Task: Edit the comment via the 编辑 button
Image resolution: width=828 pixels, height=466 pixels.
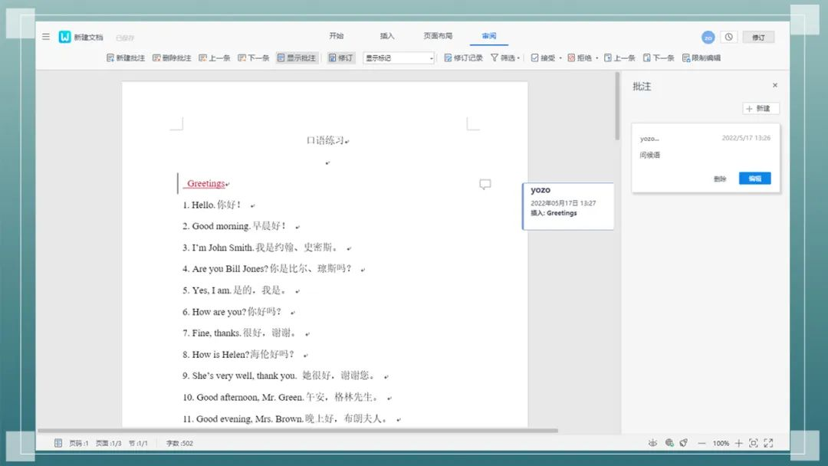Action: pos(754,178)
